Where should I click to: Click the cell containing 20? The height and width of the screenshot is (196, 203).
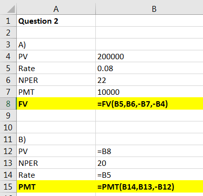tap(149, 163)
